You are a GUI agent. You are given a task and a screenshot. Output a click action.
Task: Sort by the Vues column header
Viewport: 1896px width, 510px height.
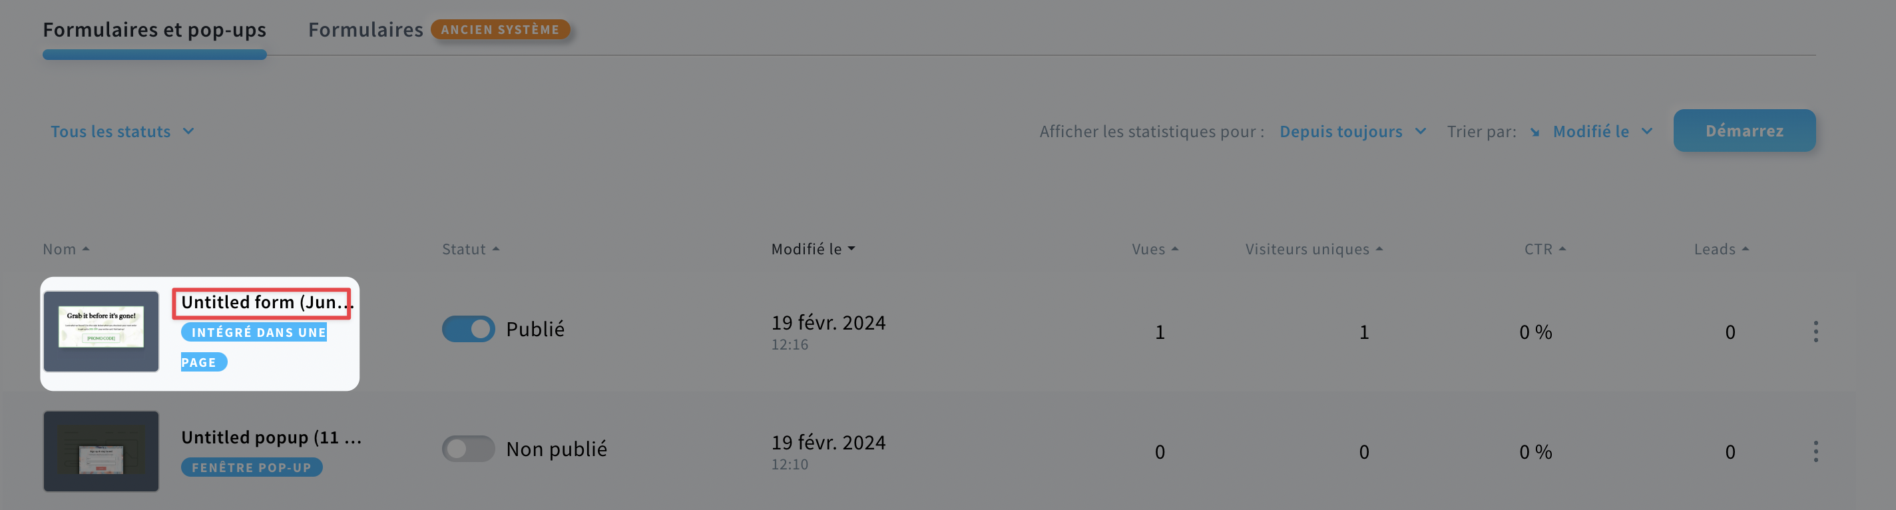[1156, 250]
